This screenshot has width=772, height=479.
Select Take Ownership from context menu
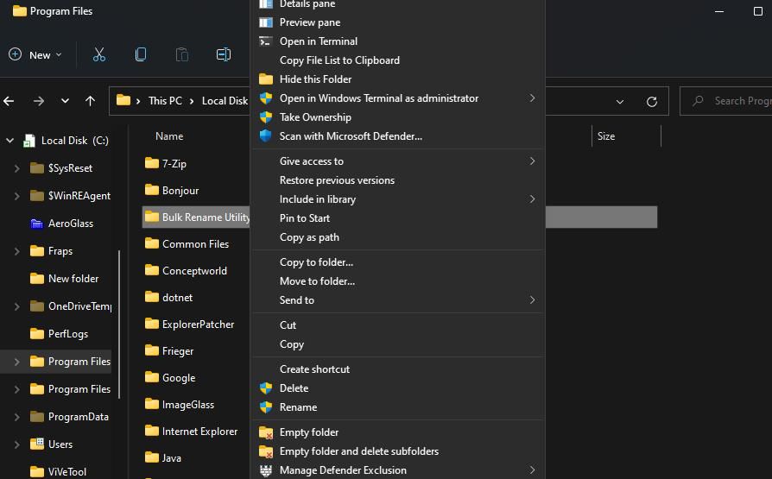pyautogui.click(x=315, y=117)
